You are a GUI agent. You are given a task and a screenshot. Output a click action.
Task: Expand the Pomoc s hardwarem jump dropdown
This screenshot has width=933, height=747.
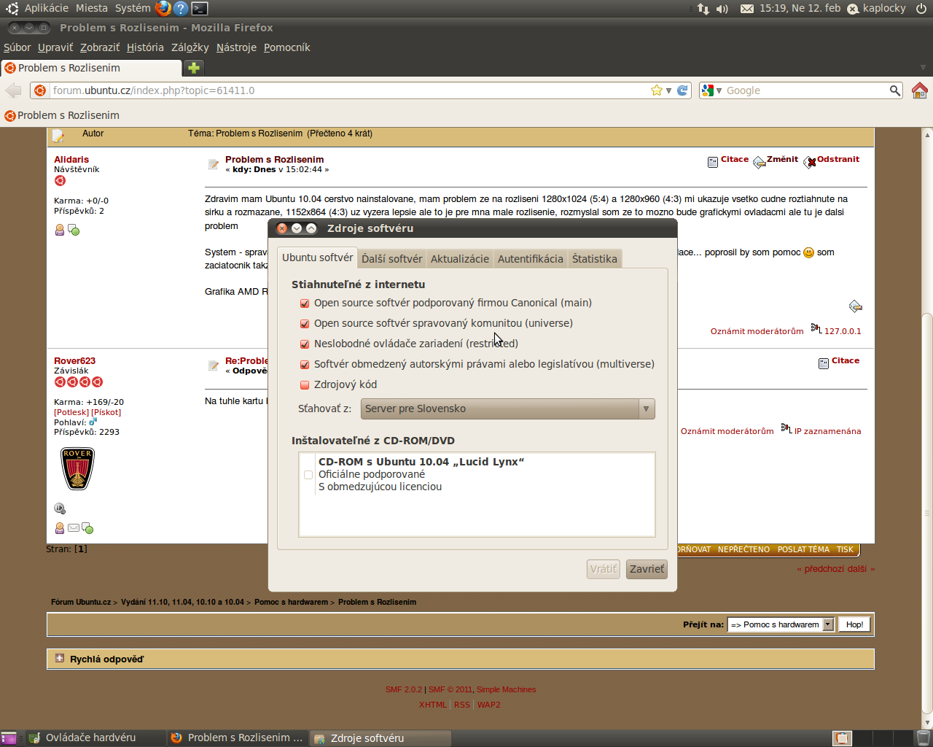828,624
